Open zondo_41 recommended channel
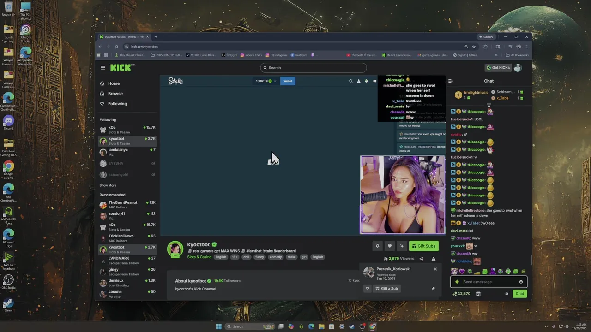 point(128,216)
